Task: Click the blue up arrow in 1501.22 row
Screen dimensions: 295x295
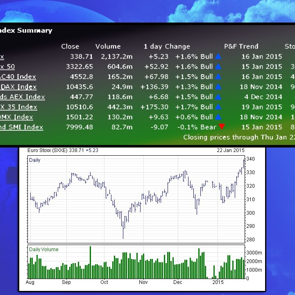Action: point(218,117)
